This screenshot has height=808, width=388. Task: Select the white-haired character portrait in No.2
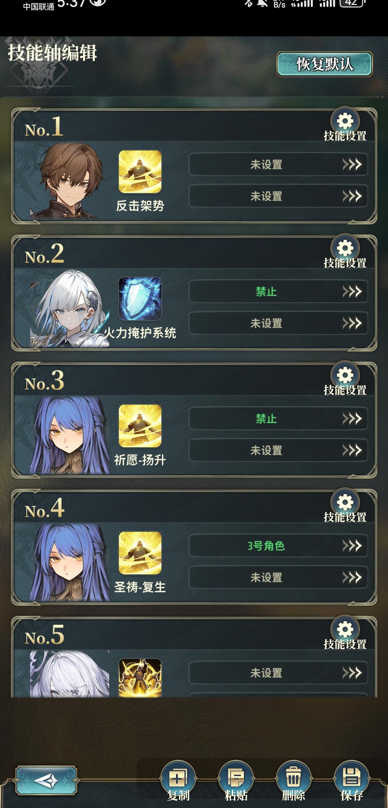(70, 309)
